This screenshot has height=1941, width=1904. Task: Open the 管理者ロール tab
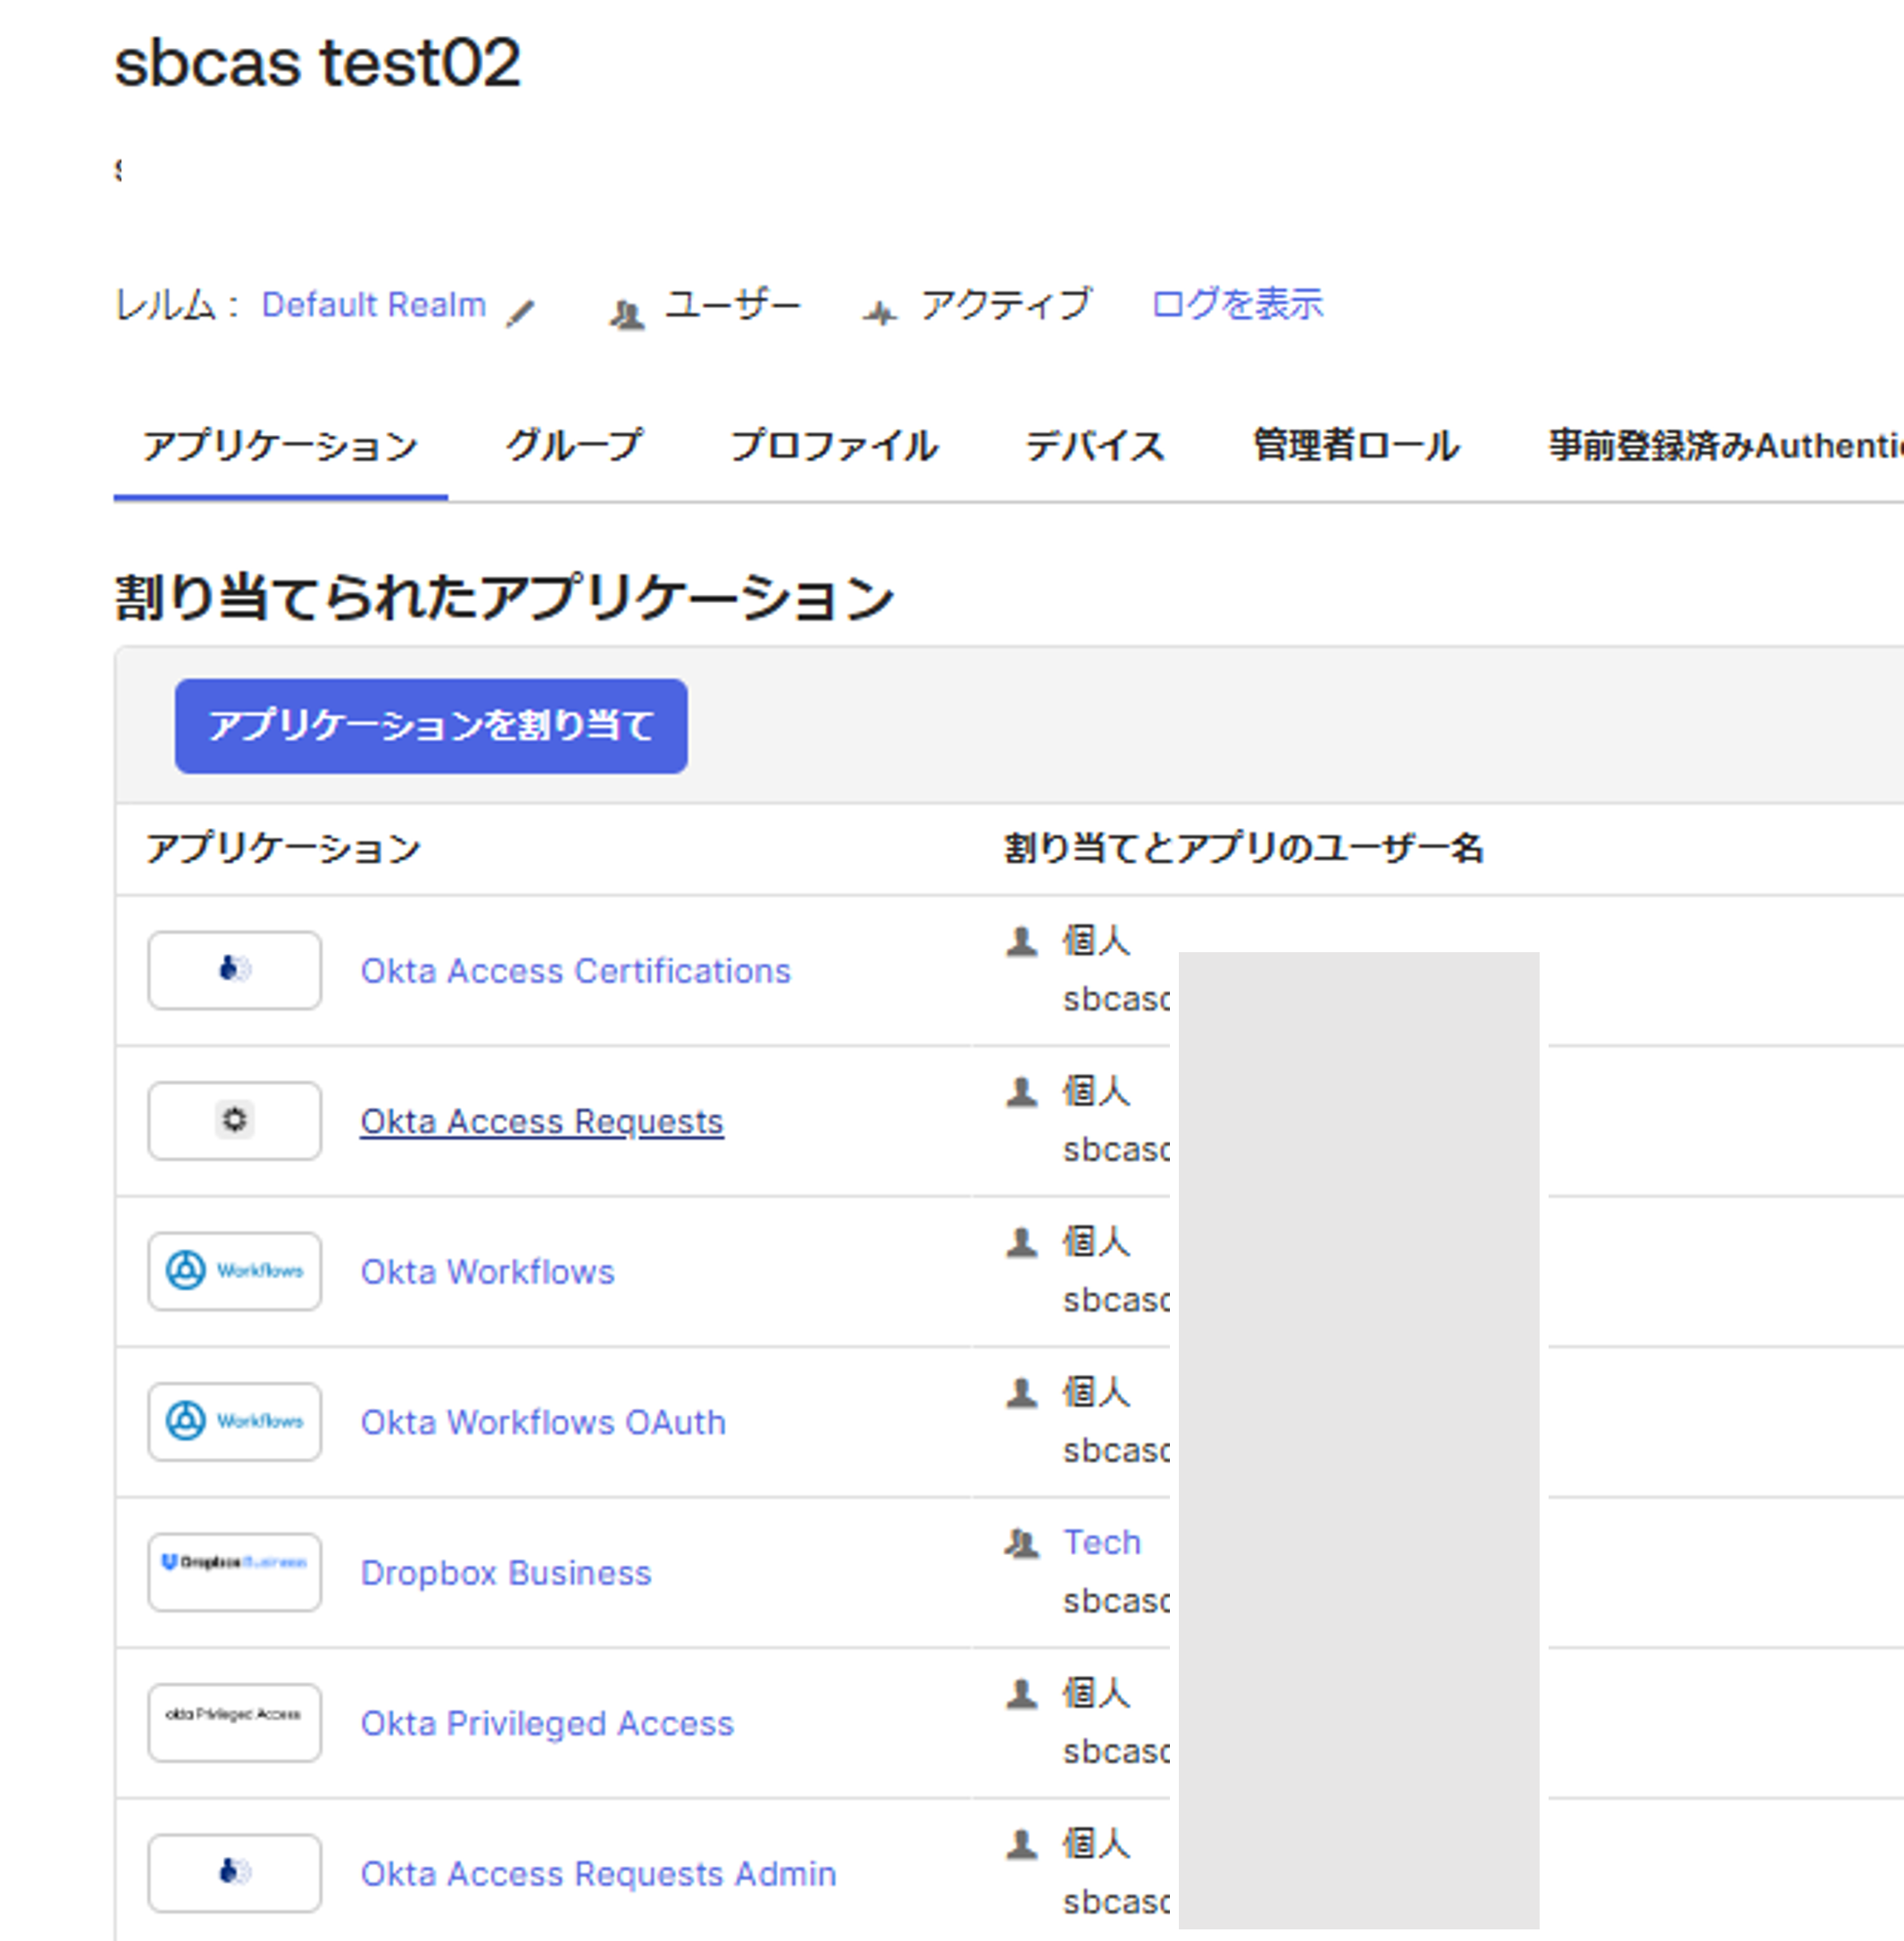click(x=1356, y=446)
